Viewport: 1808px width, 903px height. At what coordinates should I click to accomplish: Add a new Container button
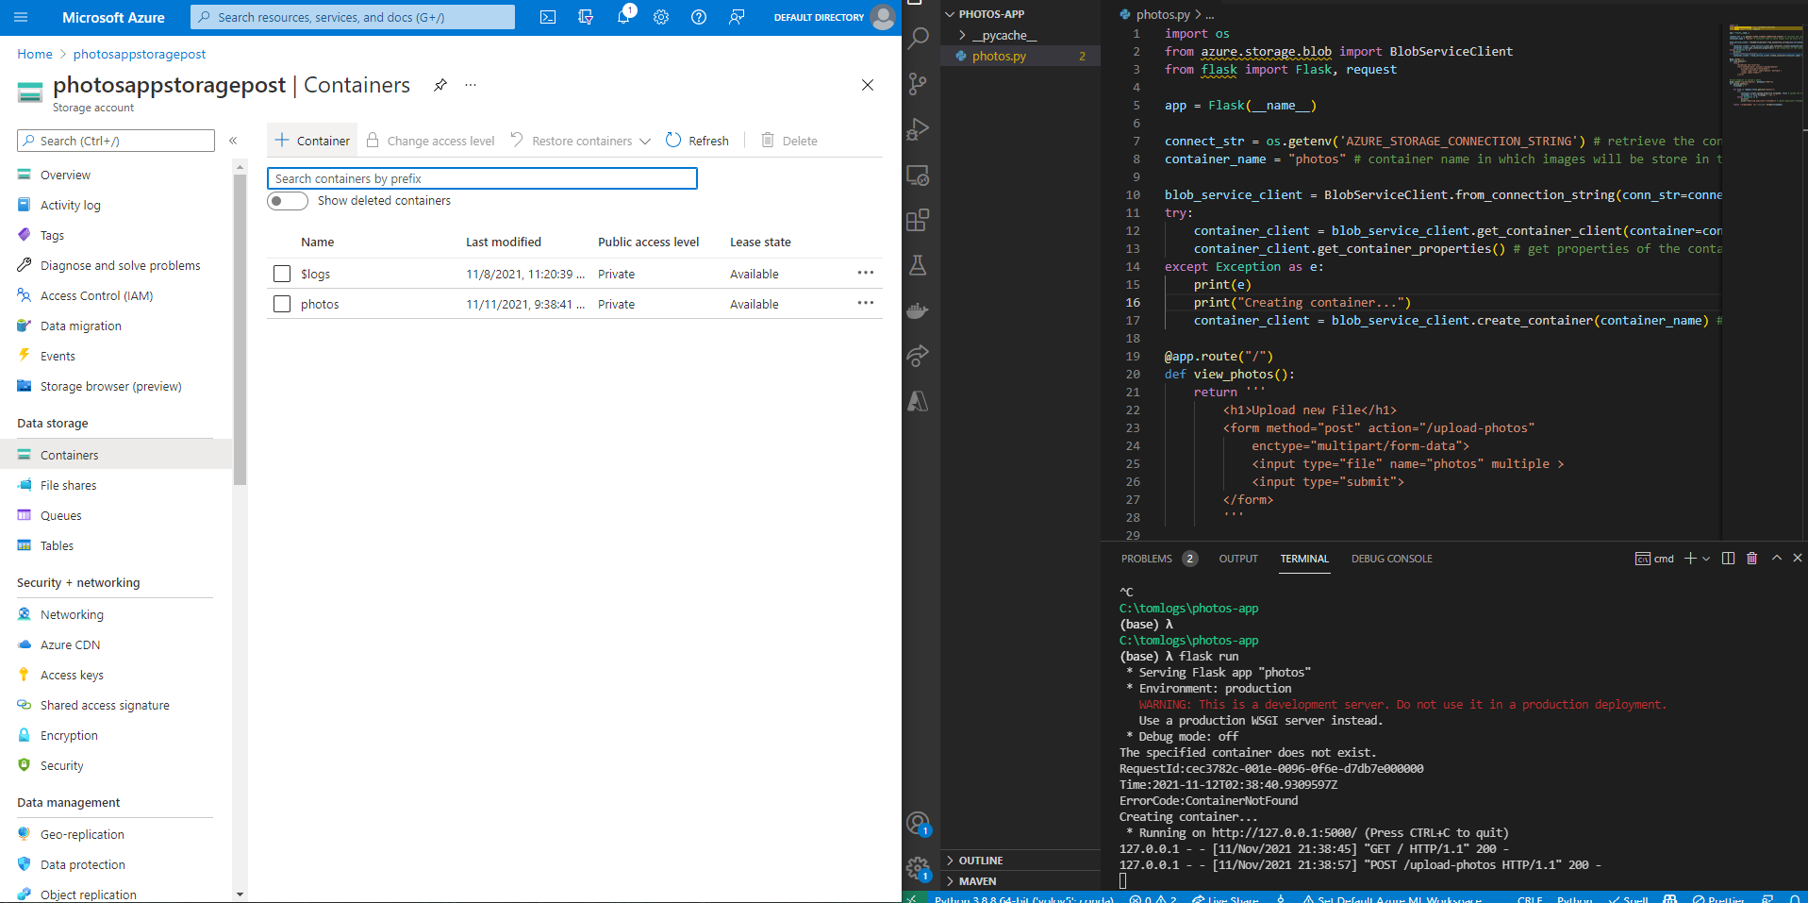click(312, 141)
